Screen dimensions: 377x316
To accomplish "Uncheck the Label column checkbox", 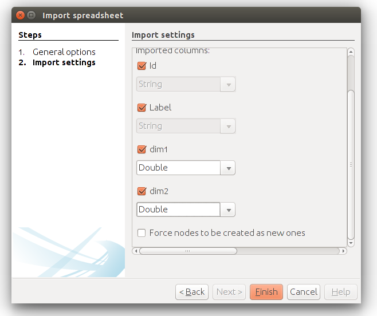I will tap(142, 108).
